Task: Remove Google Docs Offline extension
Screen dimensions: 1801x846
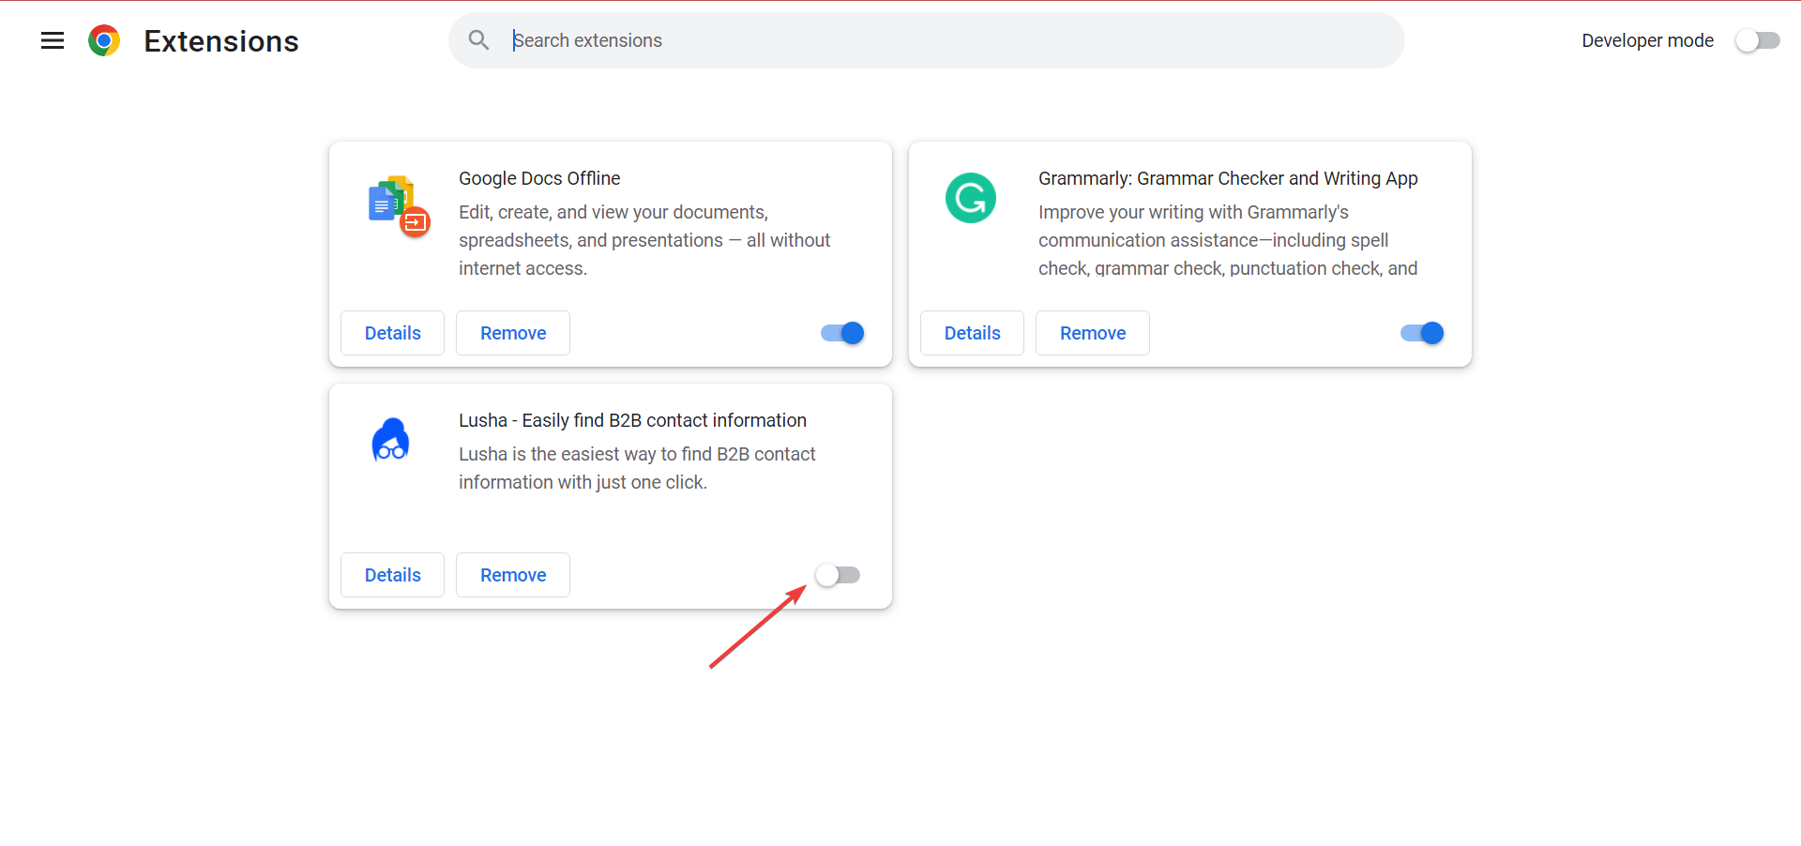Action: tap(513, 333)
